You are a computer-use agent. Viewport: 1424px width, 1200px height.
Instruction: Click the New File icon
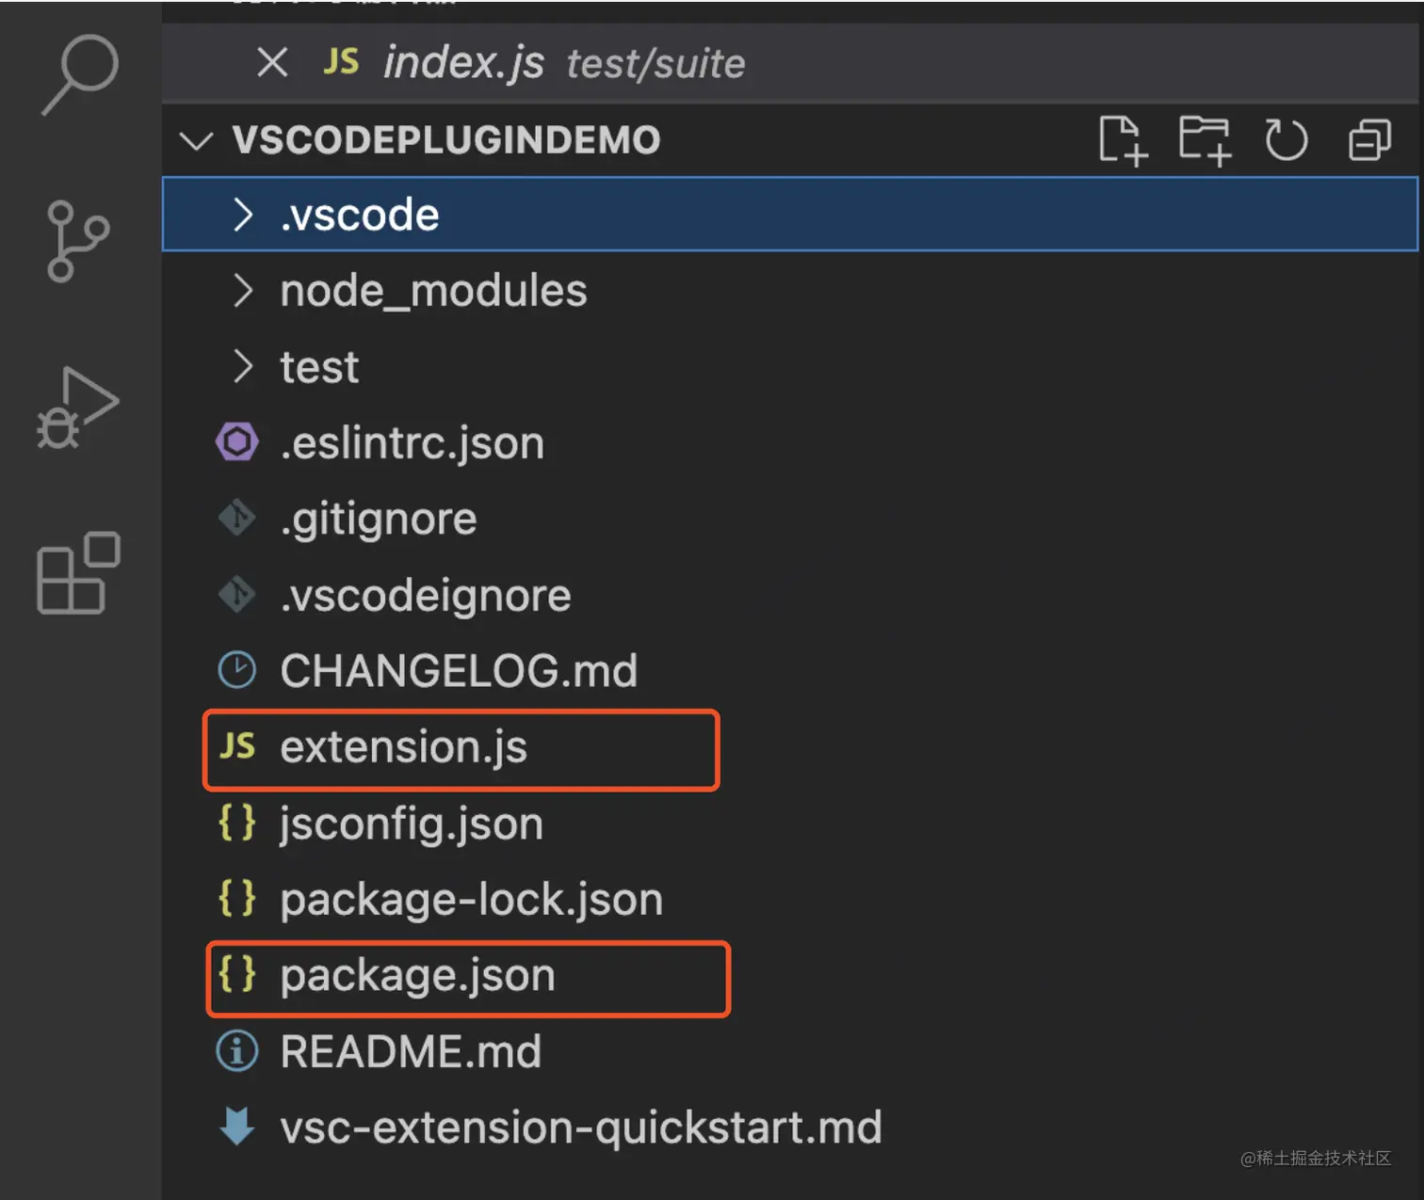[1123, 141]
